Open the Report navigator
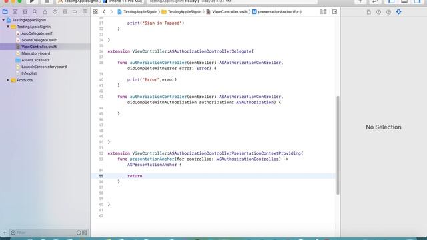427x240 pixels. pos(85,12)
